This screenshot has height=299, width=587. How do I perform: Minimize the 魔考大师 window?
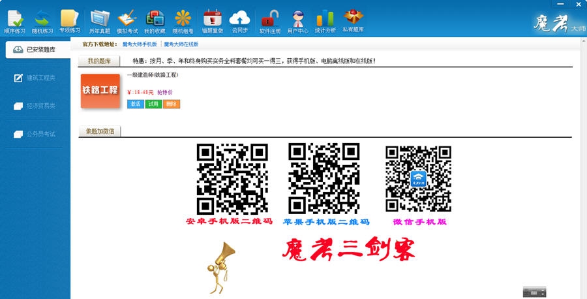pos(560,4)
